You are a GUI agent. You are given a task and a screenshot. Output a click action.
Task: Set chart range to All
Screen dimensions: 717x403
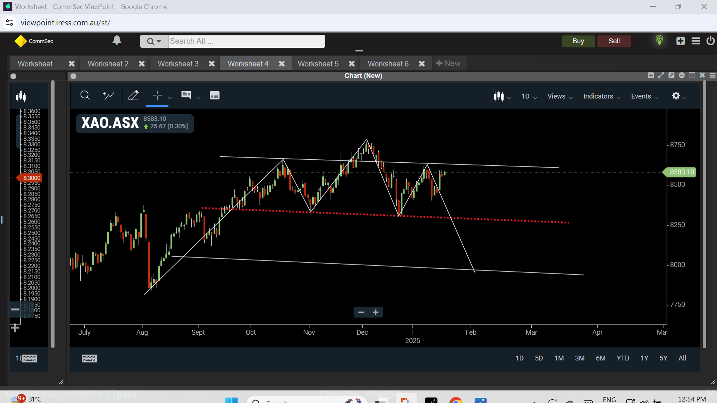(x=682, y=358)
